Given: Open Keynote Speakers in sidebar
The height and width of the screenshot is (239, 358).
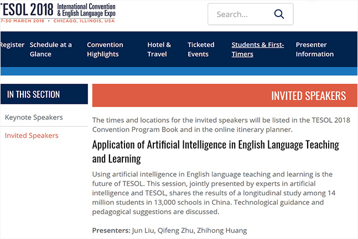Looking at the screenshot, I should (34, 117).
